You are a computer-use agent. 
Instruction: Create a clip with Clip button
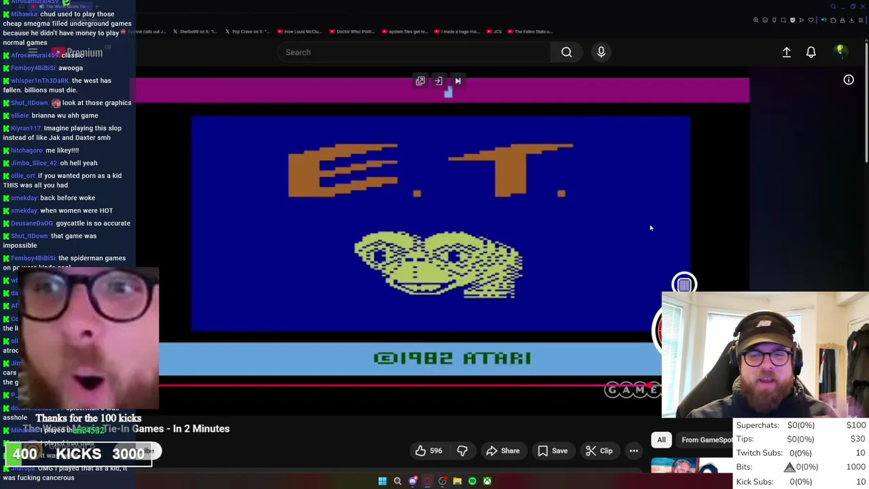pyautogui.click(x=599, y=451)
